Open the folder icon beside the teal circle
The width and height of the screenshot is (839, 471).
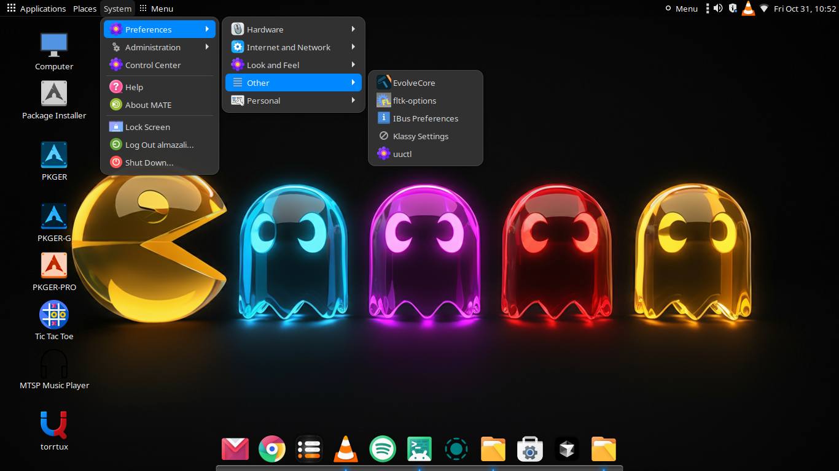coord(493,449)
